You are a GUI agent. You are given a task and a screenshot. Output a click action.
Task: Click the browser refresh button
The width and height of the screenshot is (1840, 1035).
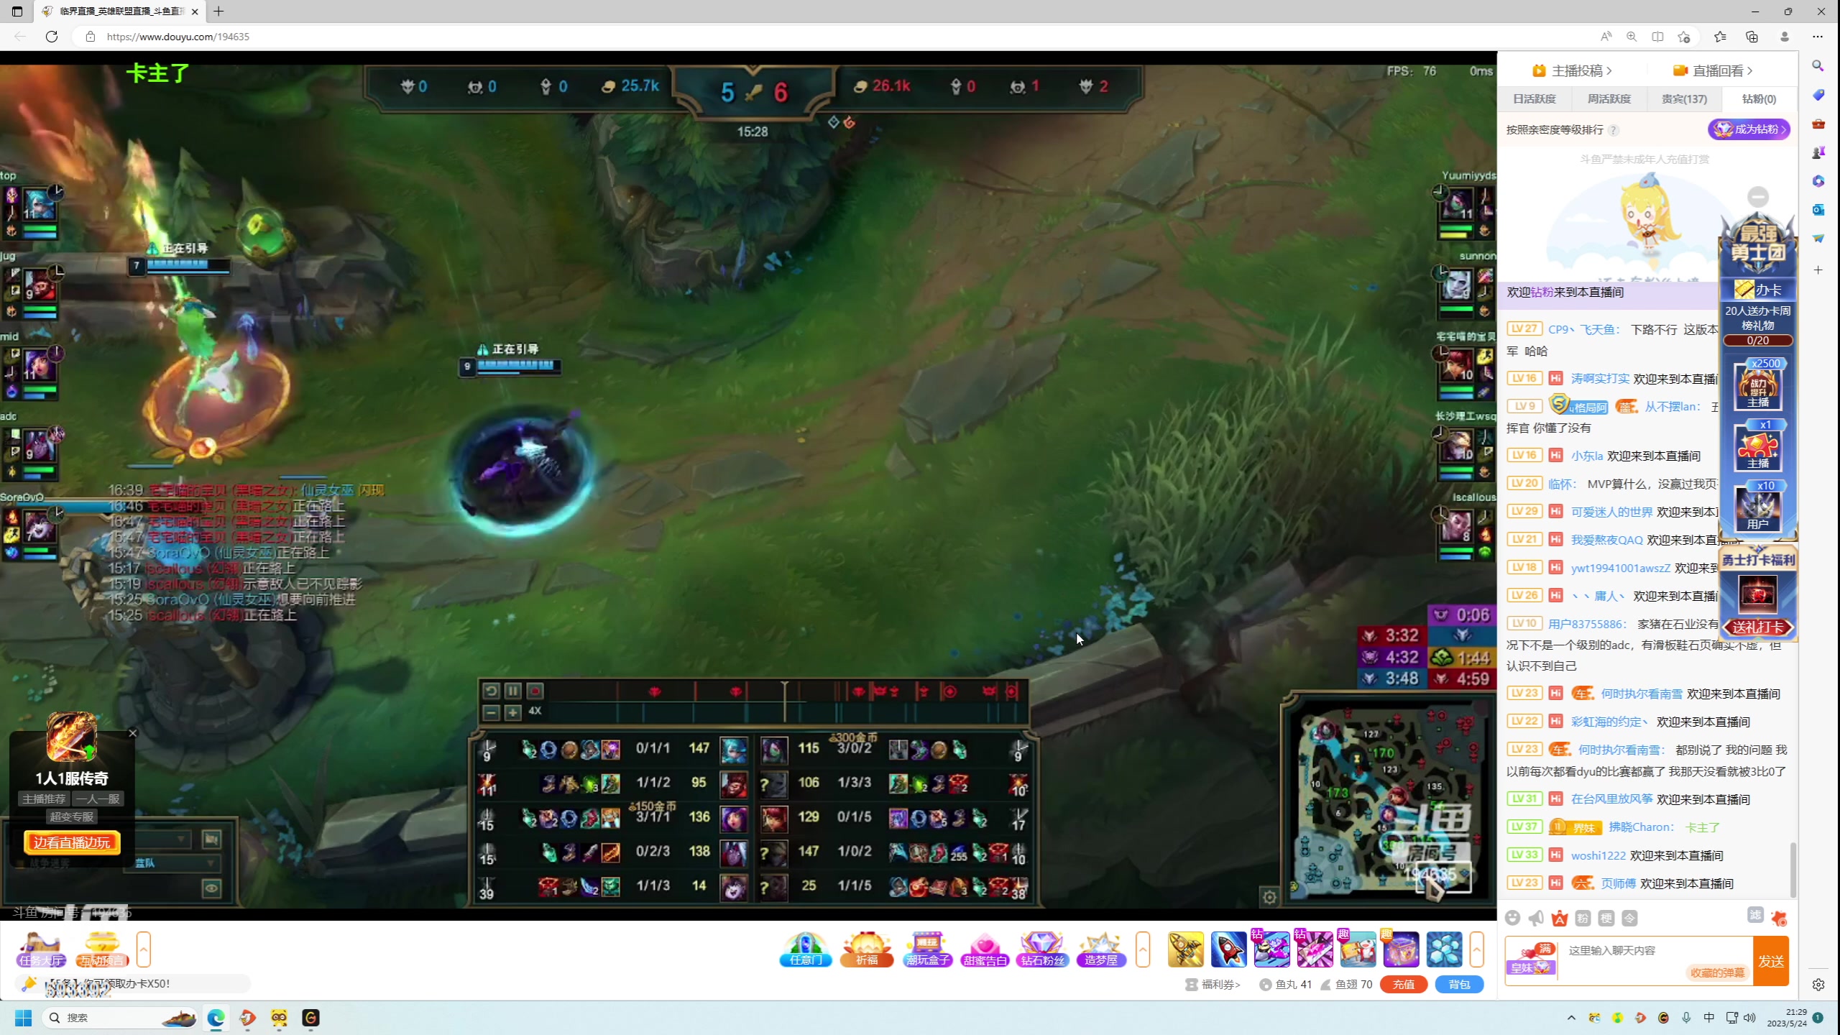point(52,37)
